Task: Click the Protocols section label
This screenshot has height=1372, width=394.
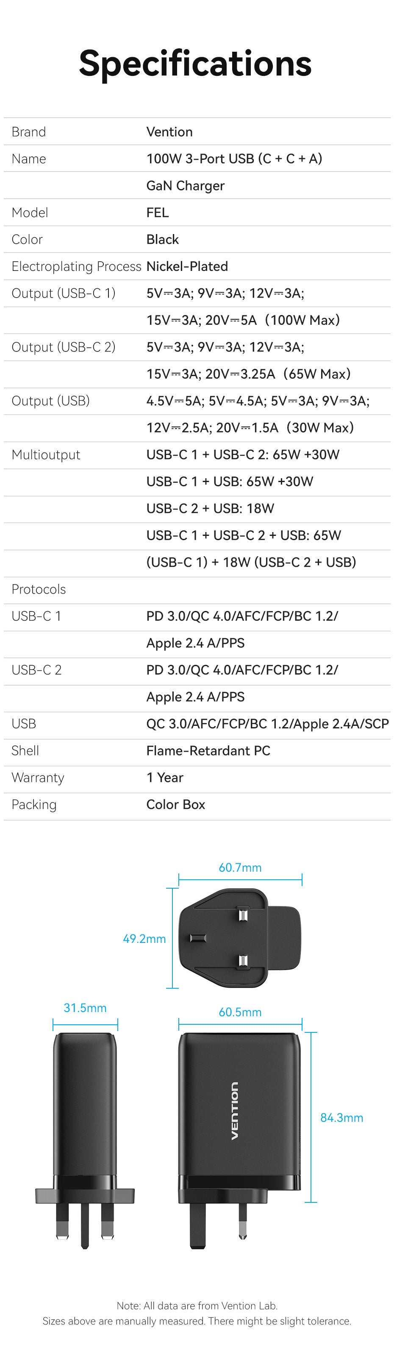Action: [39, 589]
